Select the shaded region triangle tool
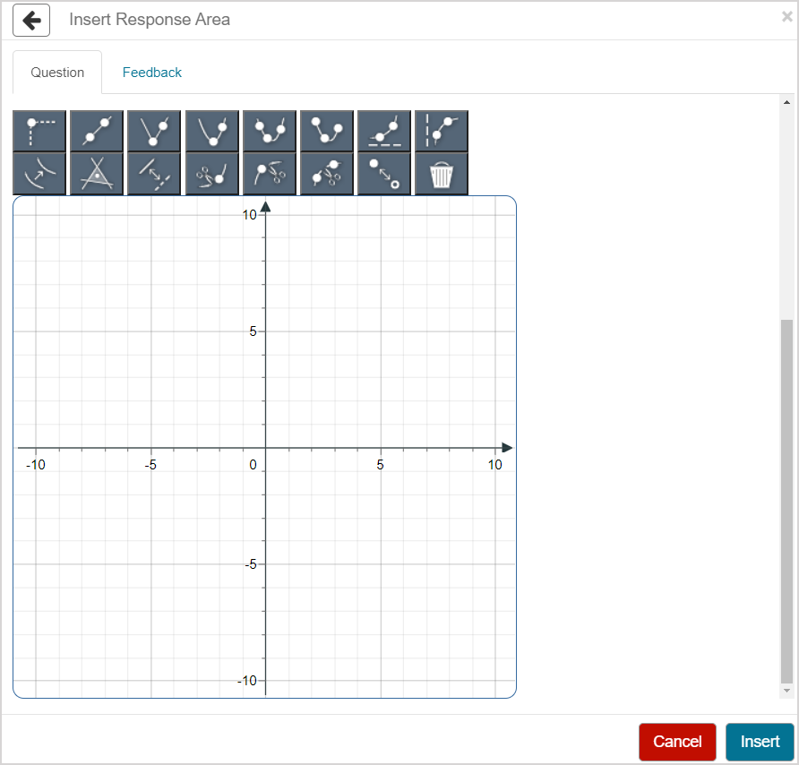Viewport: 799px width, 765px height. 97,174
